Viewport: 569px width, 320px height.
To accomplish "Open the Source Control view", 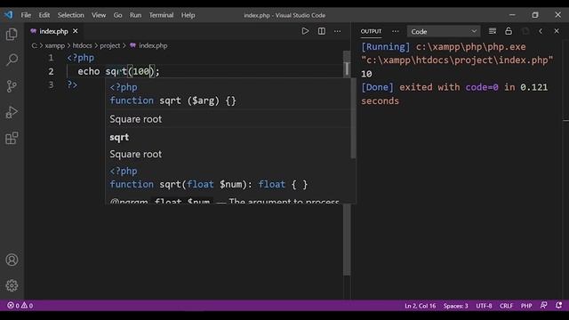I will [12, 86].
